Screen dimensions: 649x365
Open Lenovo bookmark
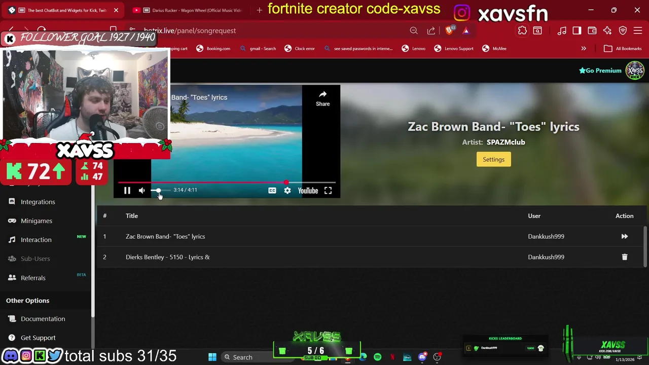tap(414, 49)
